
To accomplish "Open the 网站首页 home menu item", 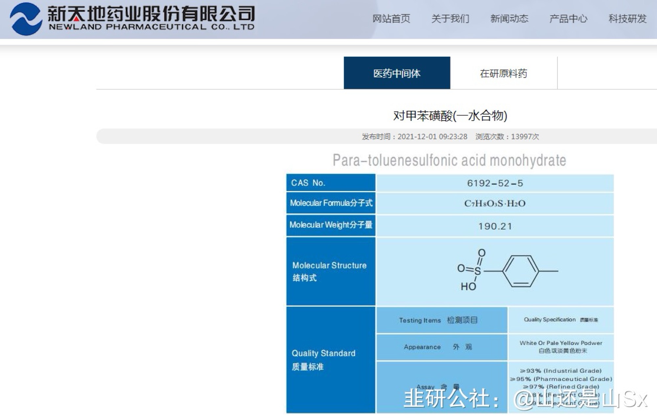I will point(391,19).
